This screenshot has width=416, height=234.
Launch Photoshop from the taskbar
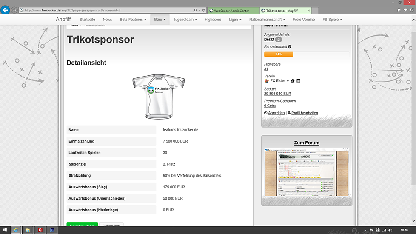(52, 230)
